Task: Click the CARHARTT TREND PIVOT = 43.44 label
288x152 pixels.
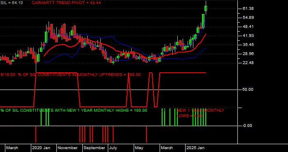Action: pyautogui.click(x=66, y=3)
